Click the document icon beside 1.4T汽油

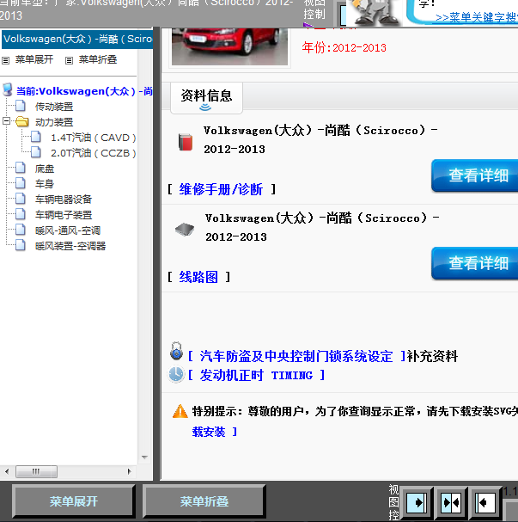(35, 137)
